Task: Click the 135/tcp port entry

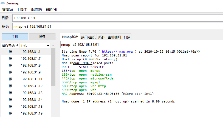Action: point(68,71)
